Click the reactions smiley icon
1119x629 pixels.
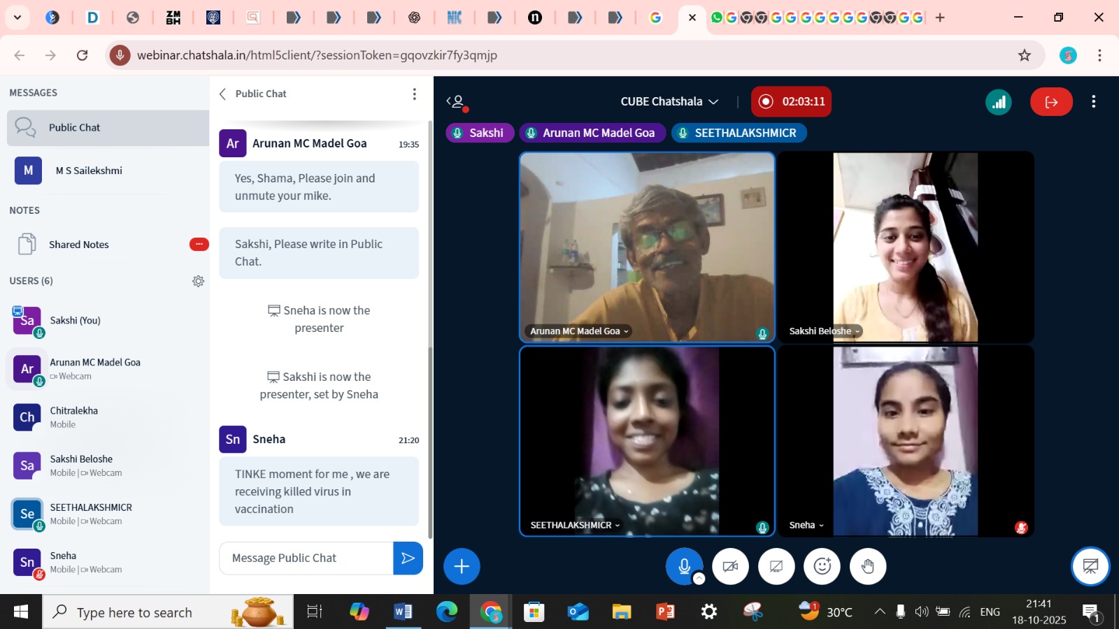[x=822, y=566]
